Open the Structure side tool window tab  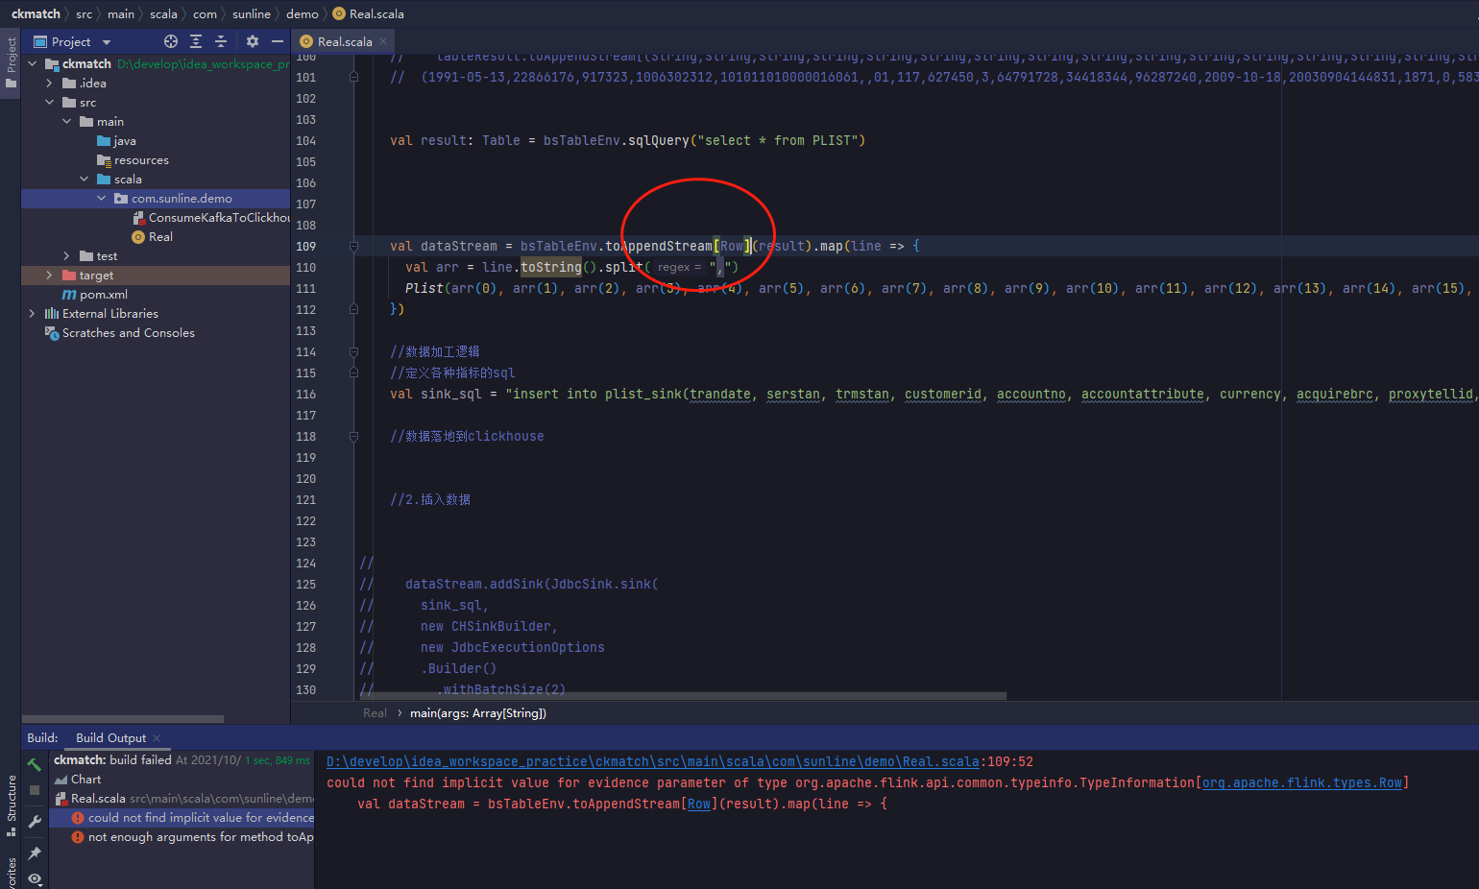point(11,805)
